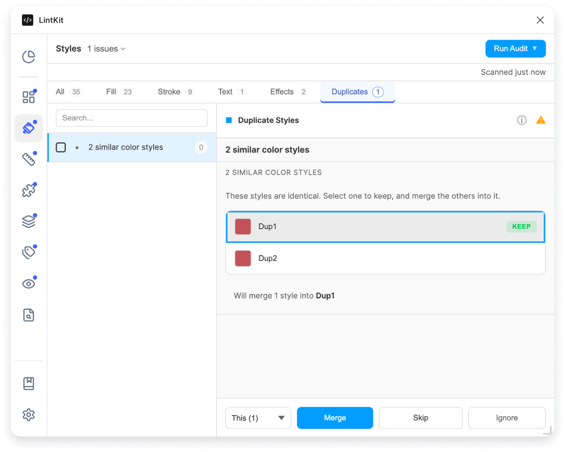Open the 1 issues dropdown
565x452 pixels.
coord(106,49)
